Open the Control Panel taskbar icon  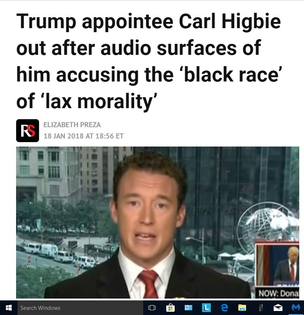(x=188, y=308)
